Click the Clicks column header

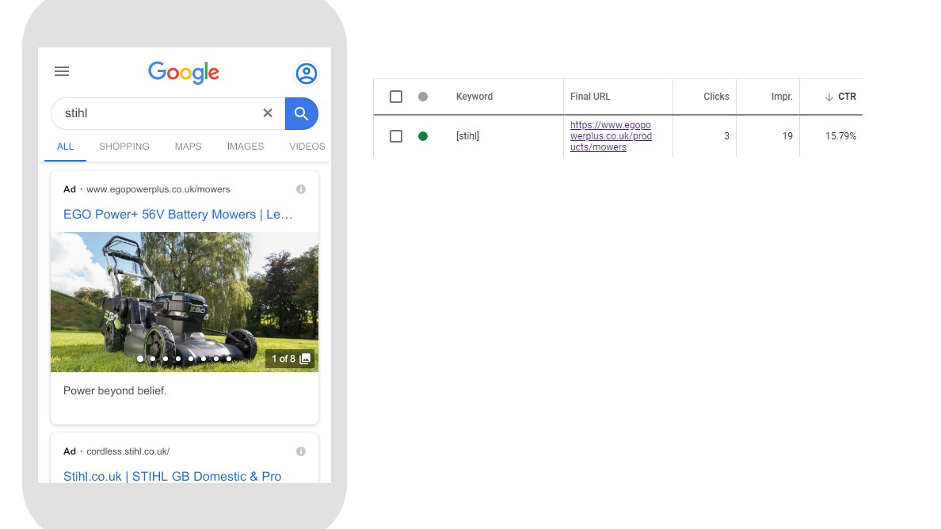(716, 97)
